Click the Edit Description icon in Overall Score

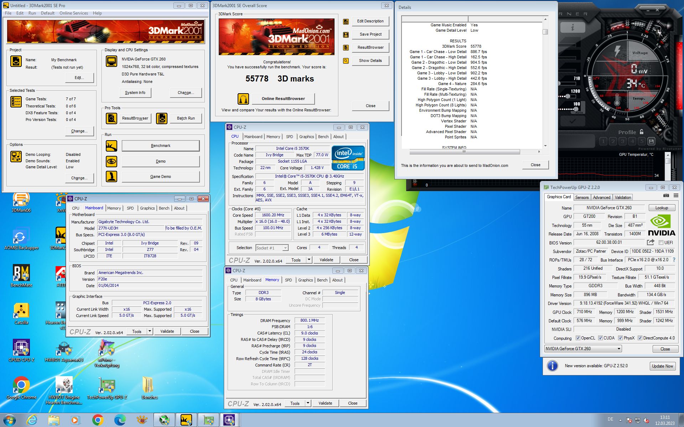(346, 22)
